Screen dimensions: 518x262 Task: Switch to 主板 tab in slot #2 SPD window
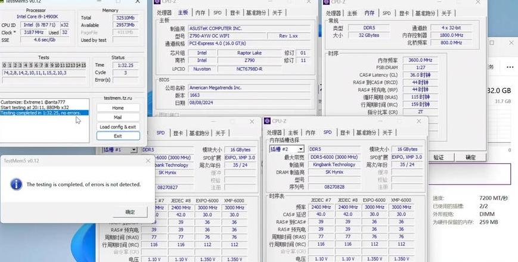[293, 133]
